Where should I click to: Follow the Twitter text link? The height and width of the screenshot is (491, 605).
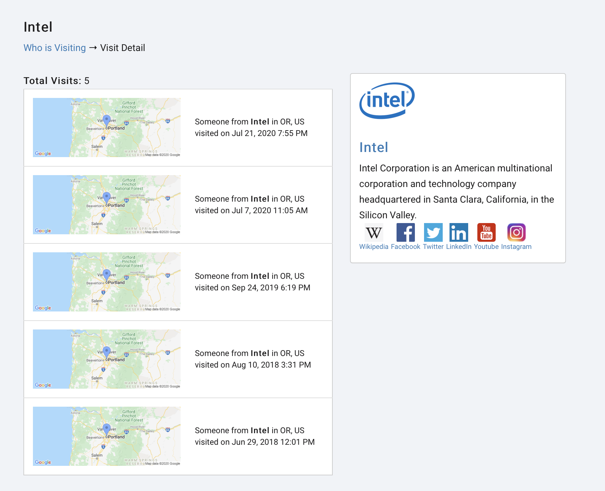tap(433, 247)
